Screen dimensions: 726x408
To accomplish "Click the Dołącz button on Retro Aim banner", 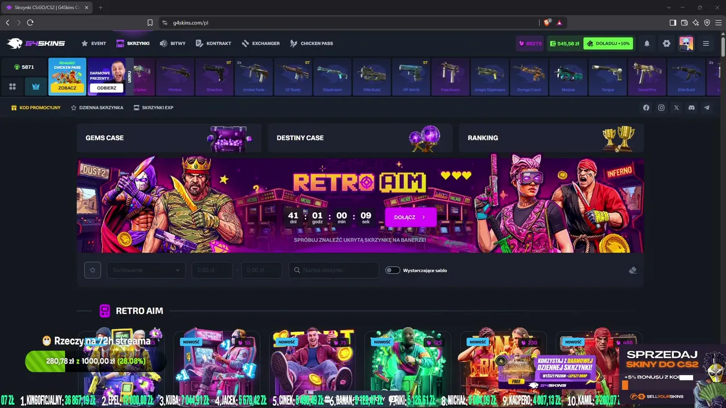I will coord(411,217).
